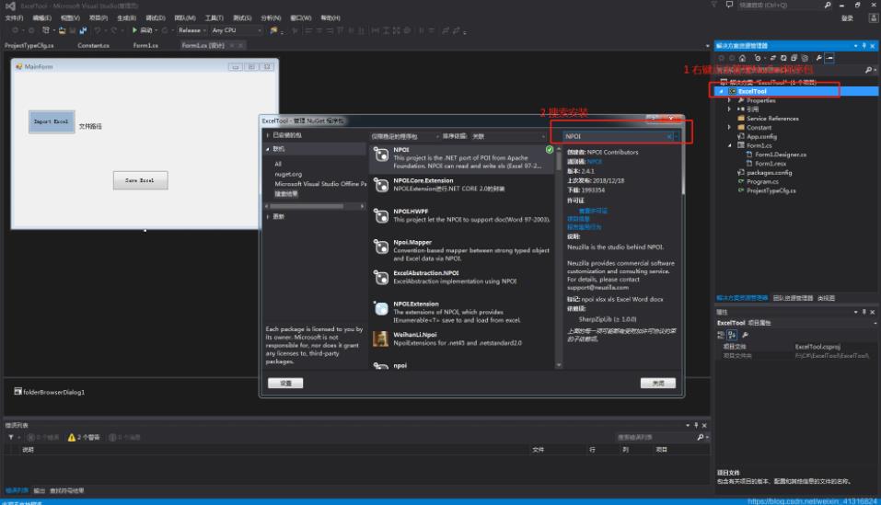Click the WeihanLi.Npoi package avatar

pyautogui.click(x=381, y=339)
